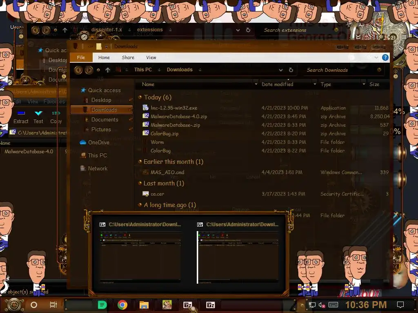Open the green notes app on the taskbar

(x=102, y=305)
